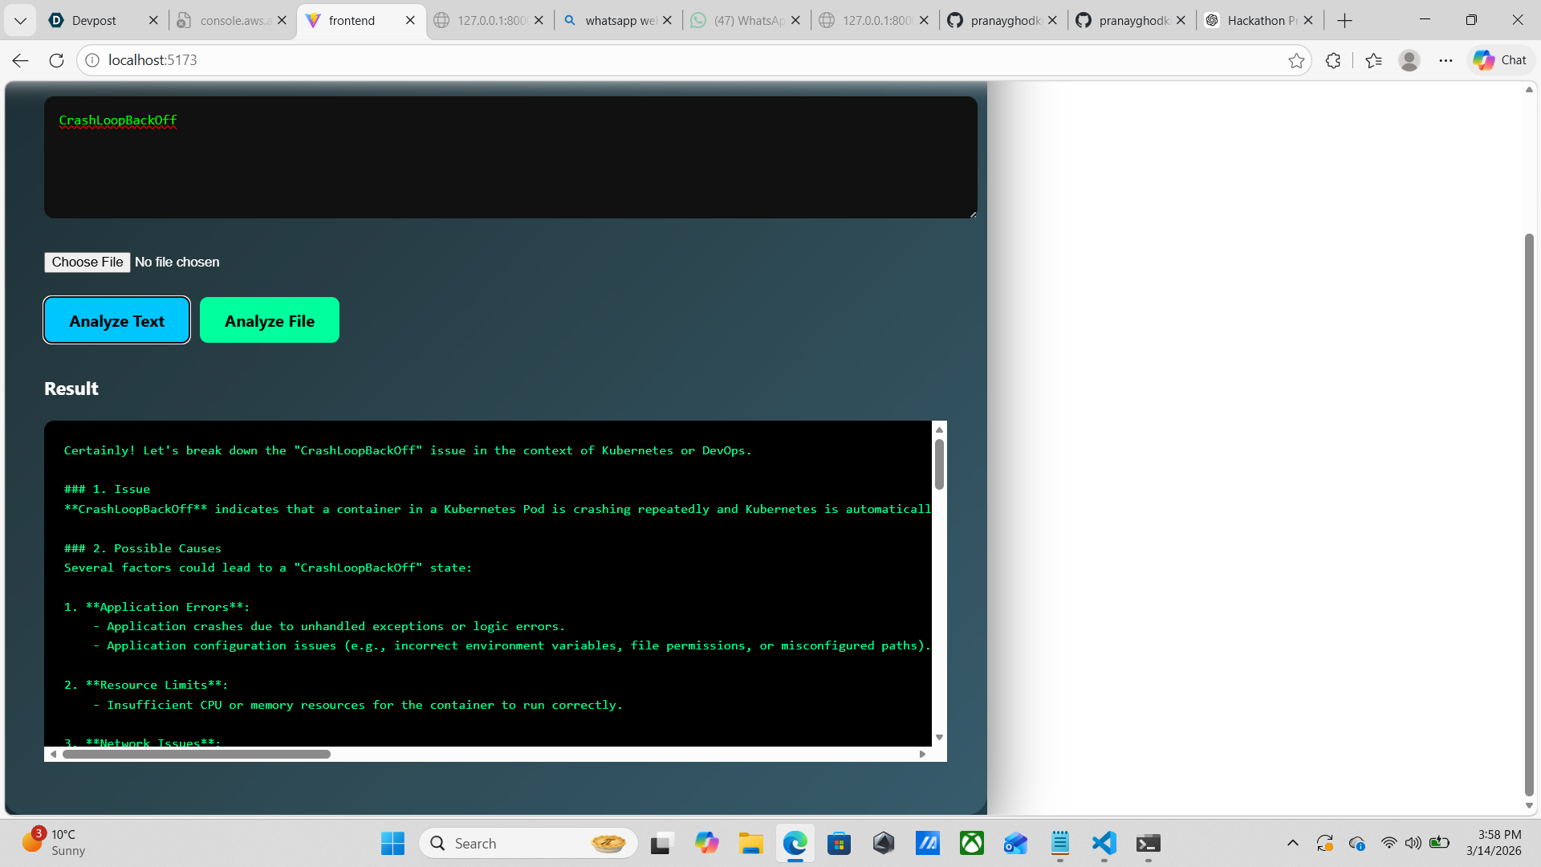Switch to the Devpost tab
The height and width of the screenshot is (867, 1541).
[94, 20]
